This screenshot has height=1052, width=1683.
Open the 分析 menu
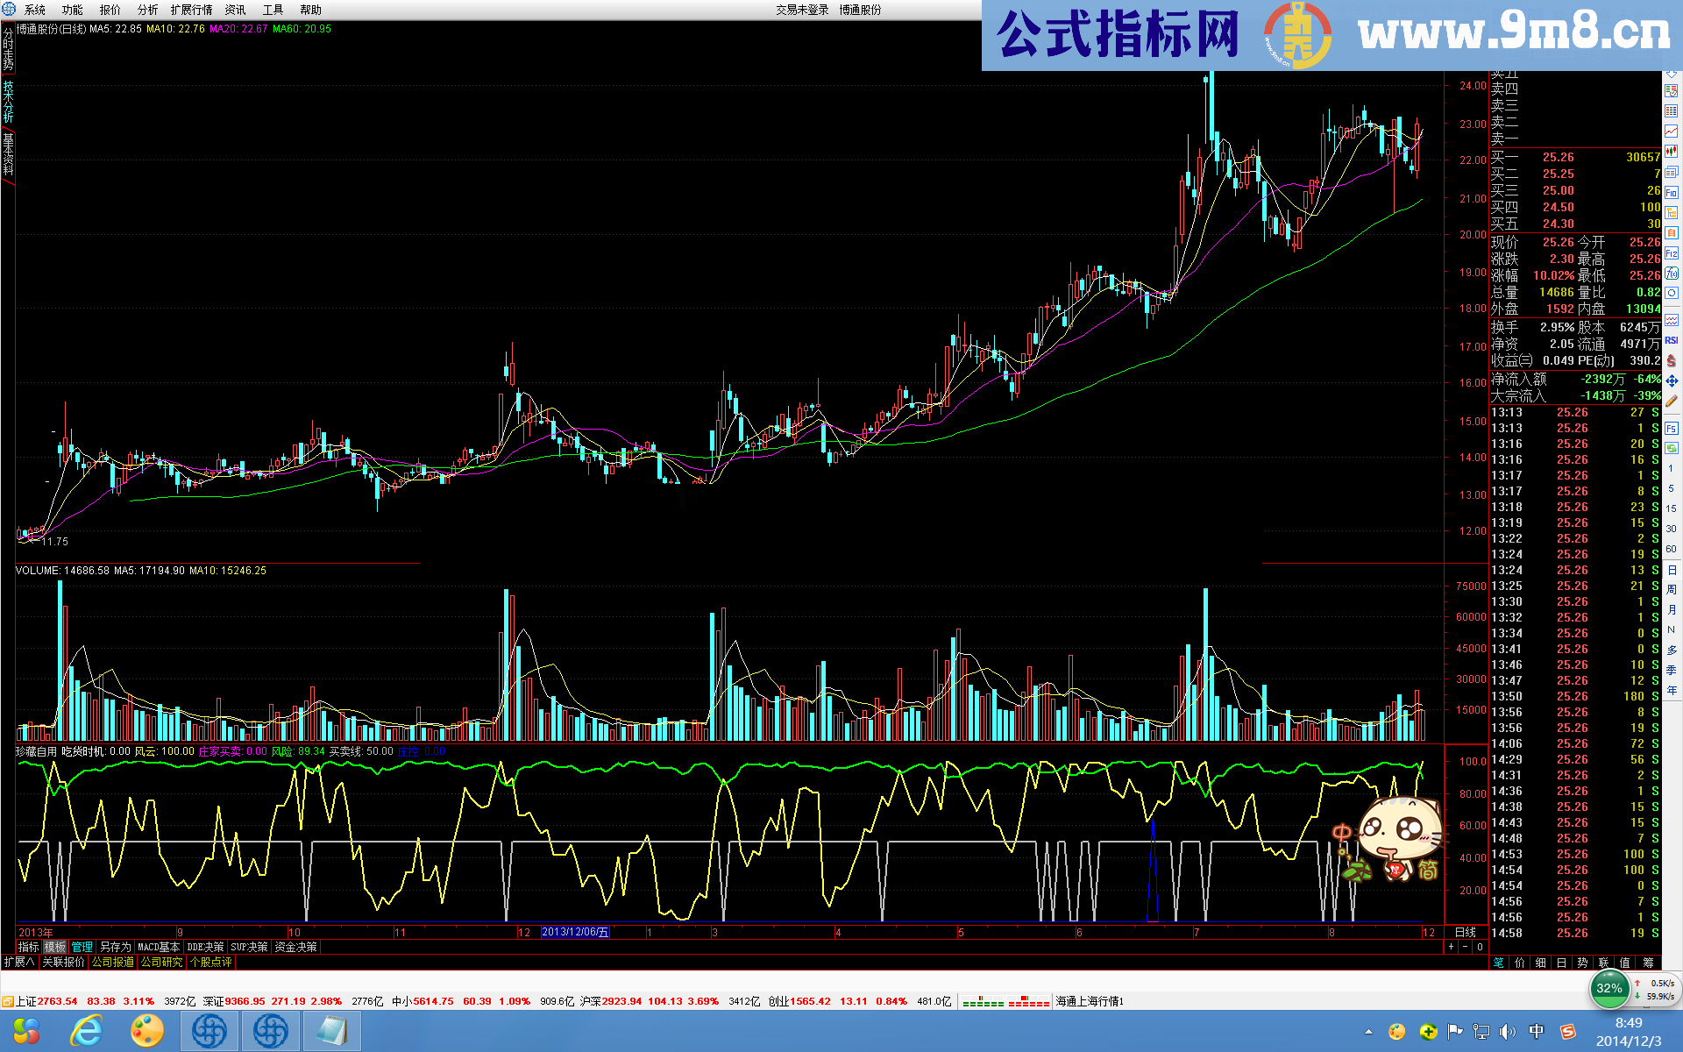pyautogui.click(x=147, y=10)
